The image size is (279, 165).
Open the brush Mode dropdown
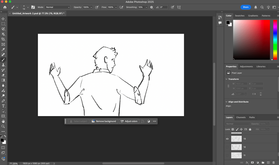point(57,7)
